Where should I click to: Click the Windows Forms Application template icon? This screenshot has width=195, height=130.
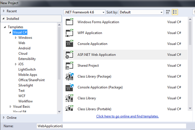(69, 22)
